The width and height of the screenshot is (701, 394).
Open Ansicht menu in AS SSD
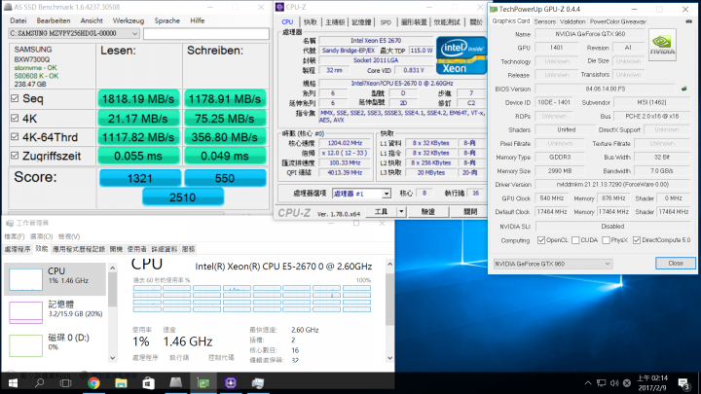click(x=92, y=20)
